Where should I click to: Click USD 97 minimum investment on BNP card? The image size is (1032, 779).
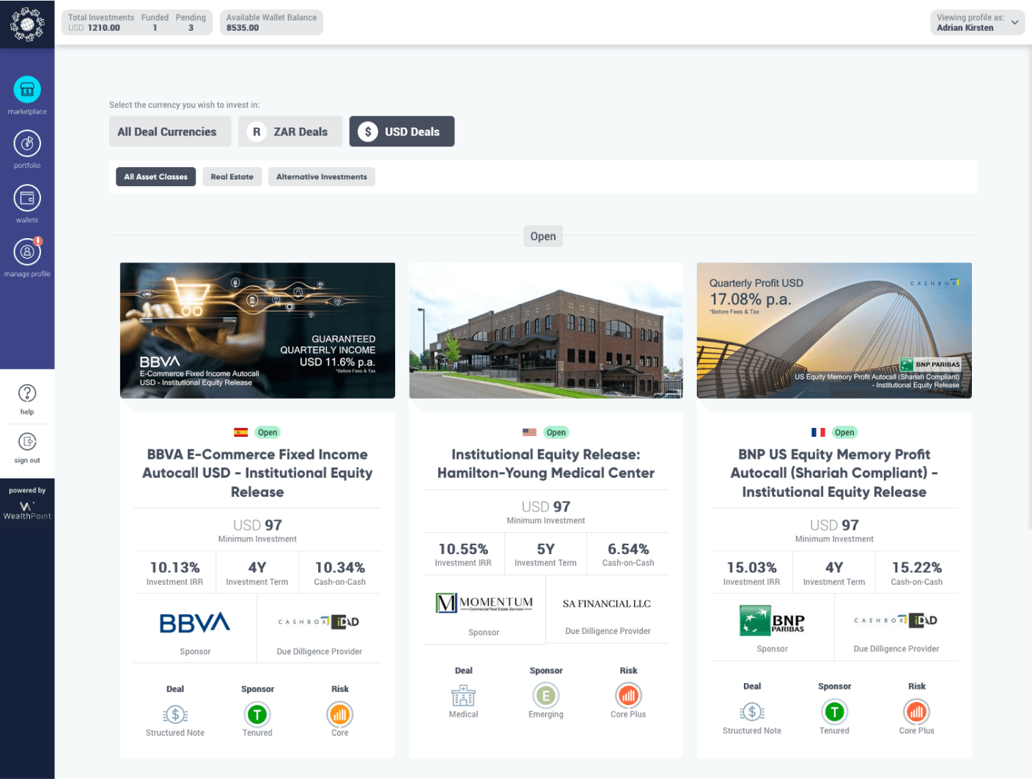coord(834,525)
